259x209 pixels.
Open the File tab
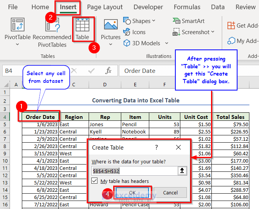(13, 7)
